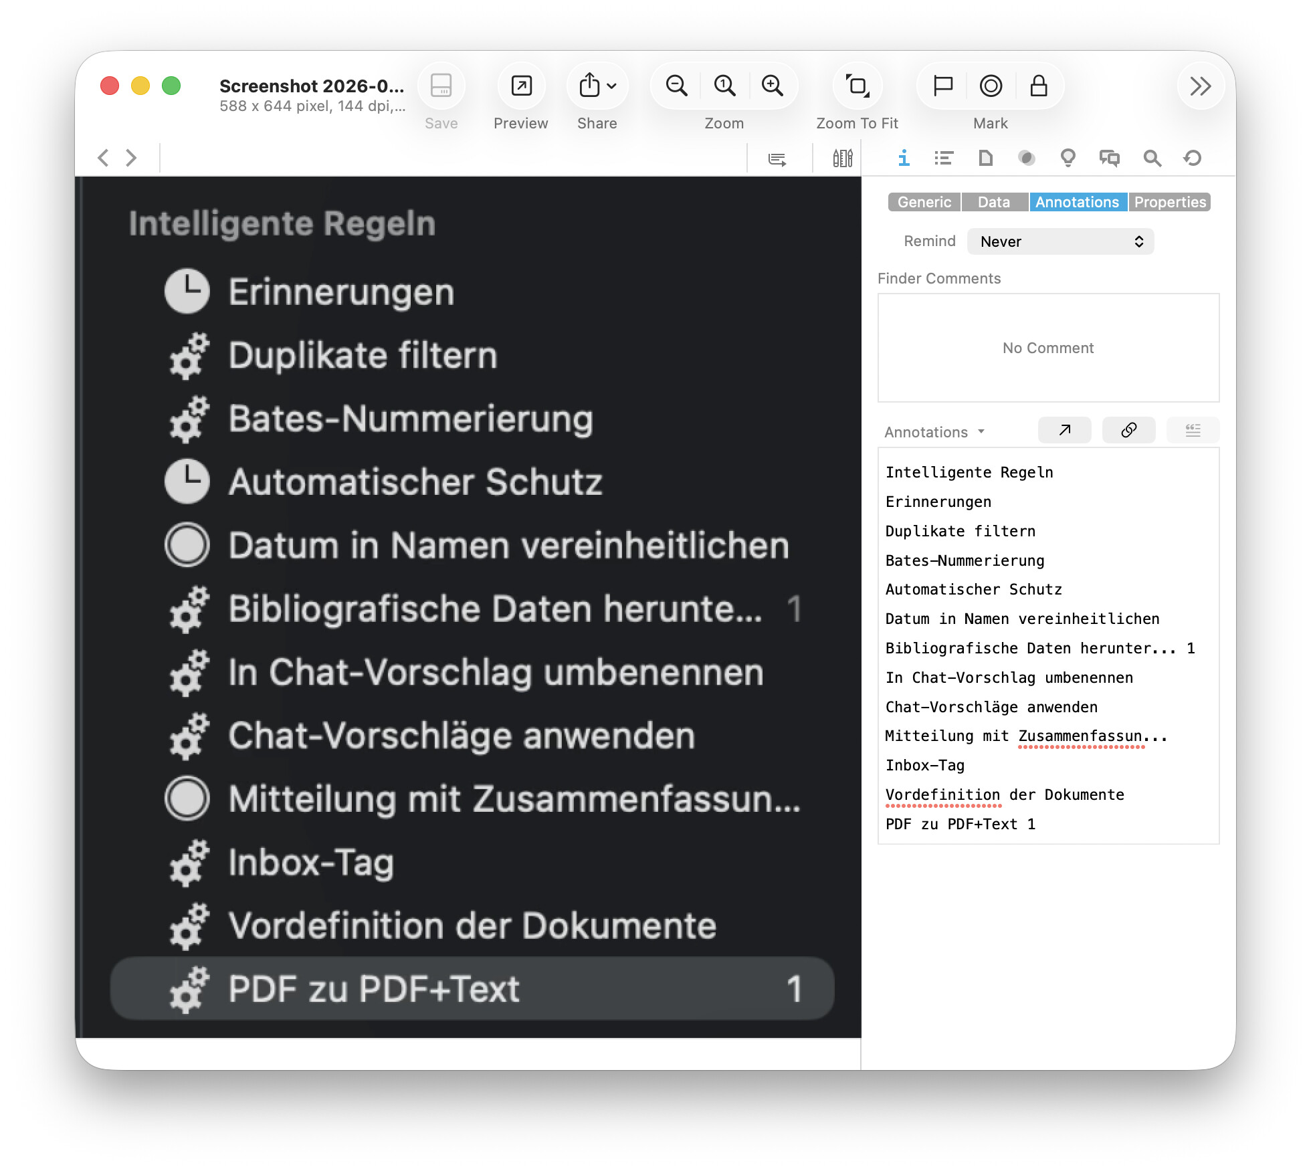Click the link annotation button
Viewport: 1311px width, 1169px height.
(x=1128, y=430)
